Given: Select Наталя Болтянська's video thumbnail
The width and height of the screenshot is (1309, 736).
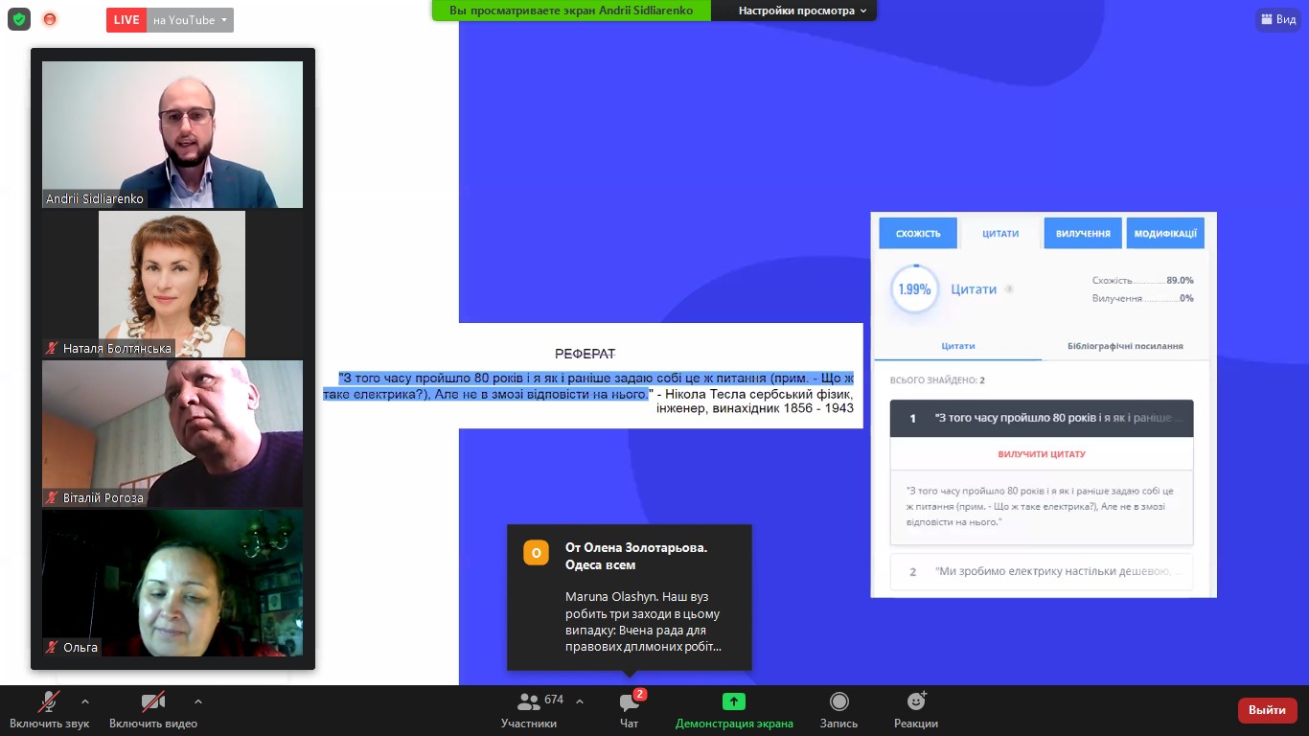Looking at the screenshot, I should tap(172, 284).
